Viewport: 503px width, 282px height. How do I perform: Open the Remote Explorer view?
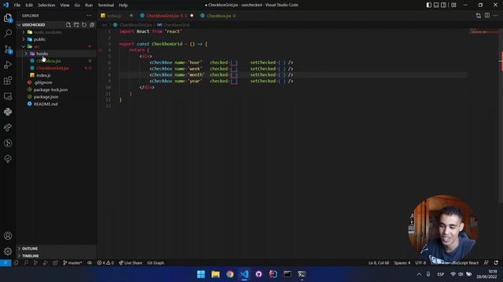tap(8, 96)
